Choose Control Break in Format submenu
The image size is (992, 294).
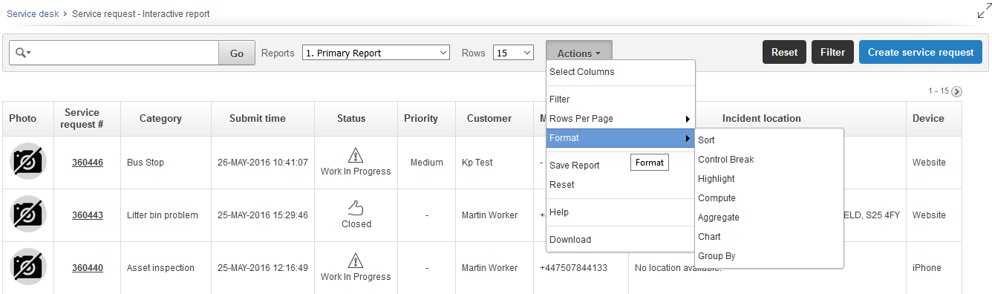pyautogui.click(x=769, y=160)
